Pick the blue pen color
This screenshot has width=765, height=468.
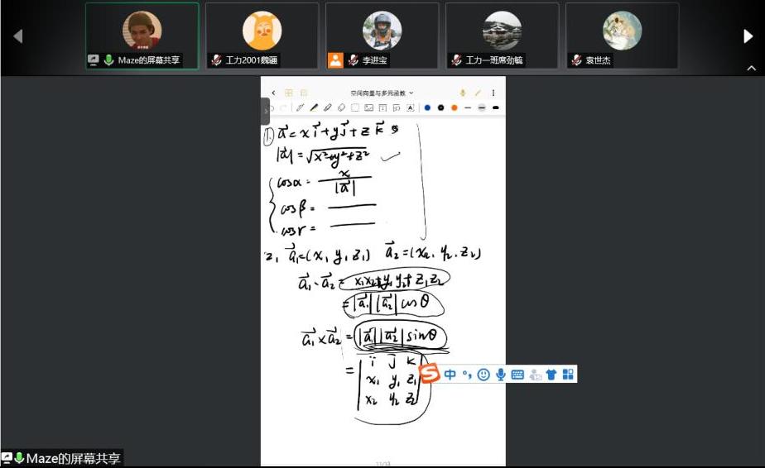(427, 107)
